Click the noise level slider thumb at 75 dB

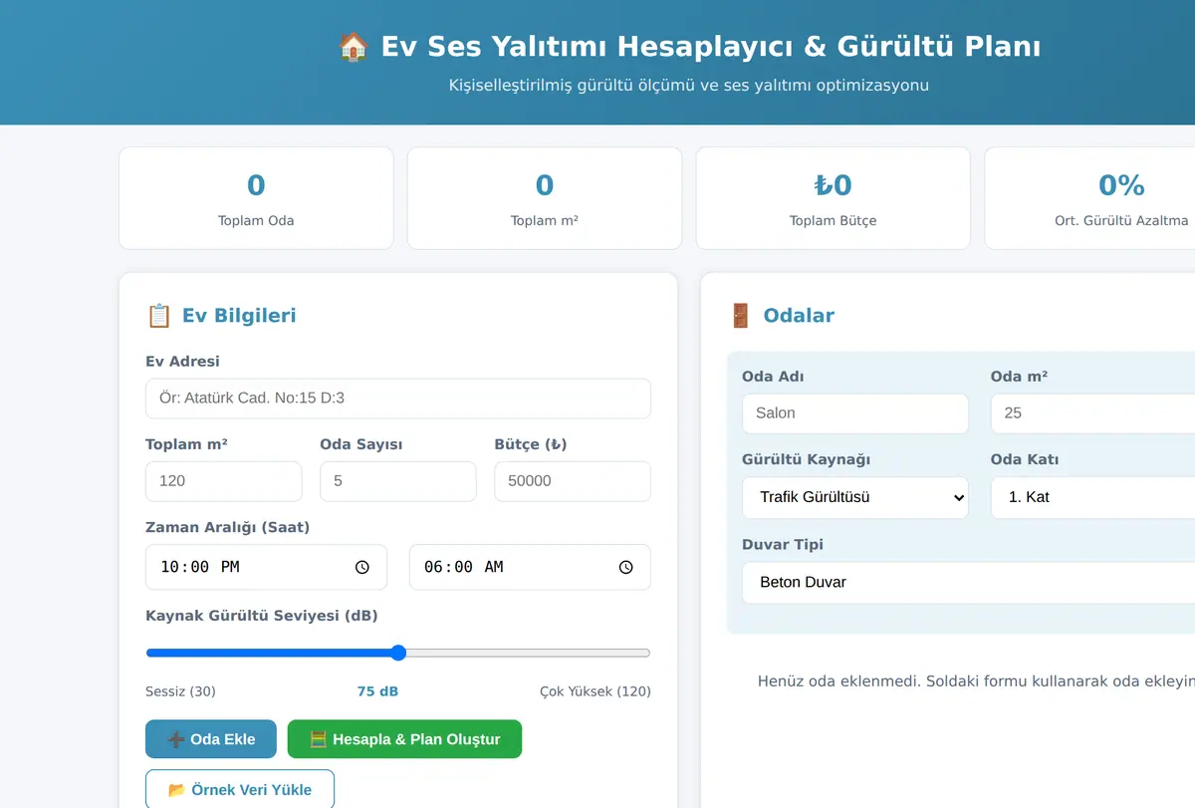click(x=398, y=654)
